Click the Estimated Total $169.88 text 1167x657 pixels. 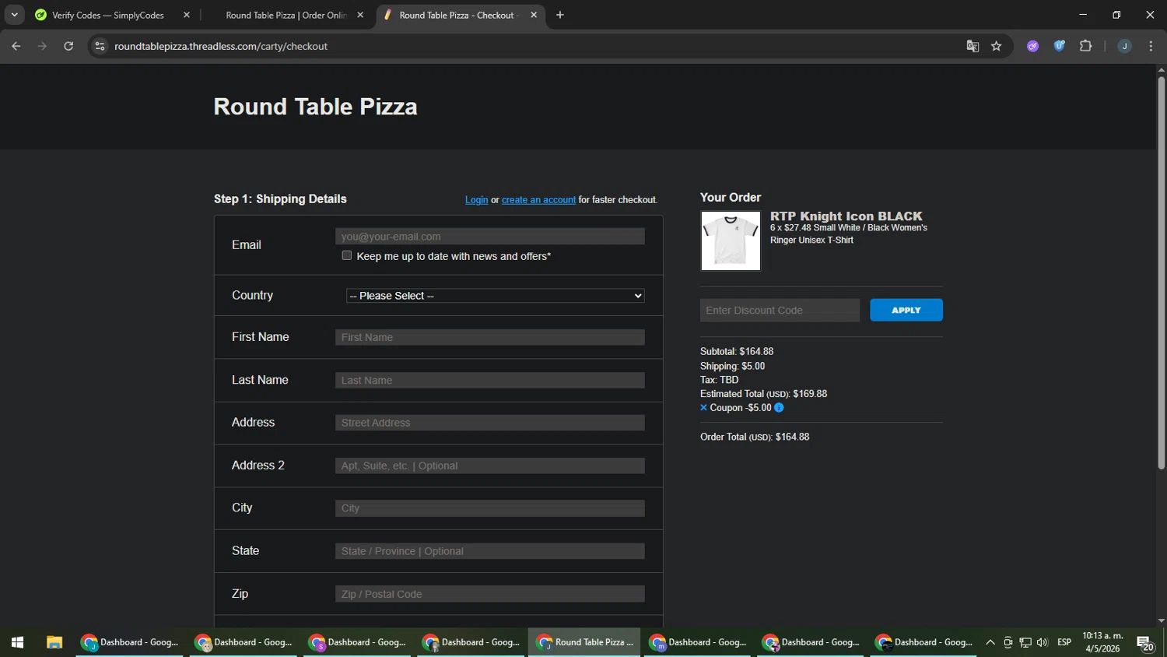coord(763,394)
